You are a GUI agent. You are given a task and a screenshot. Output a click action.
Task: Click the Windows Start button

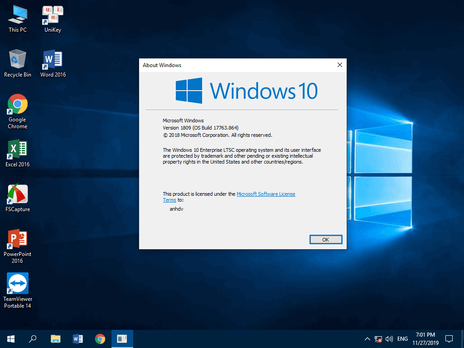pos(11,339)
